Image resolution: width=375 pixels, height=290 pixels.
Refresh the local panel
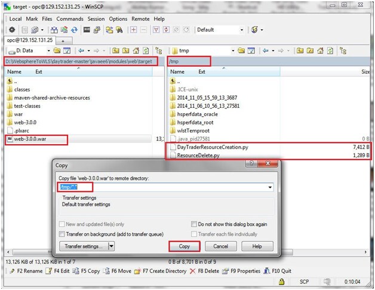point(146,51)
